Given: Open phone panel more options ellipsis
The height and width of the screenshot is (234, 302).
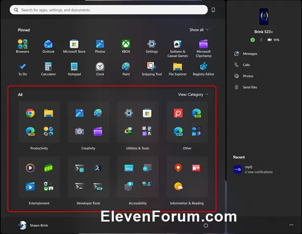Looking at the screenshot, I should point(291,225).
